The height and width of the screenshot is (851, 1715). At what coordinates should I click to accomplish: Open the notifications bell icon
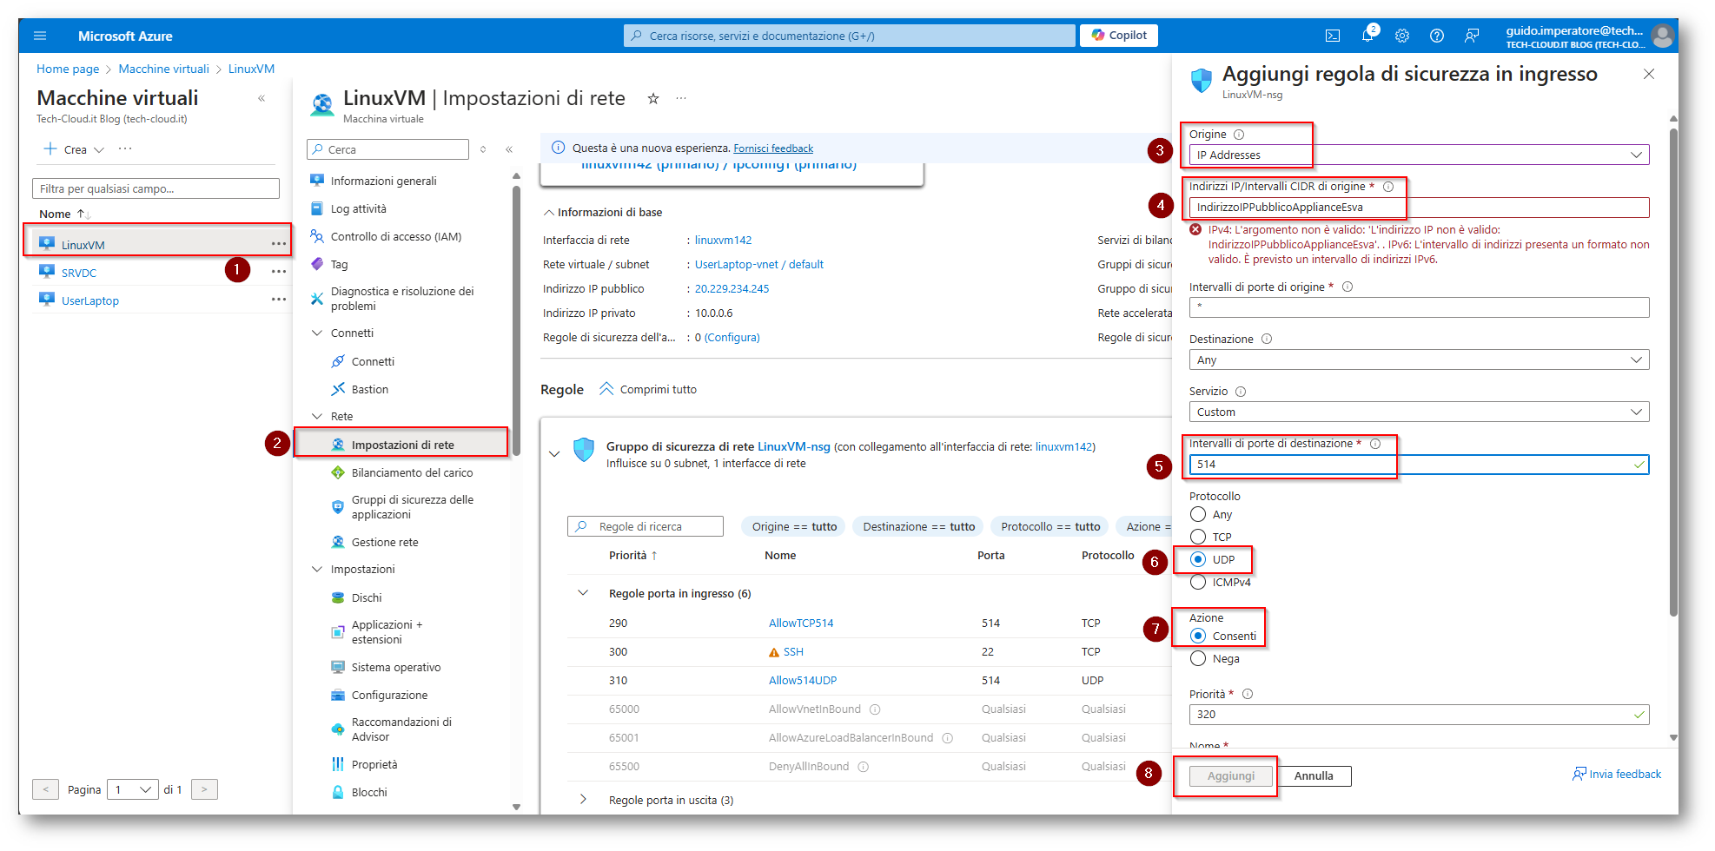click(1367, 36)
